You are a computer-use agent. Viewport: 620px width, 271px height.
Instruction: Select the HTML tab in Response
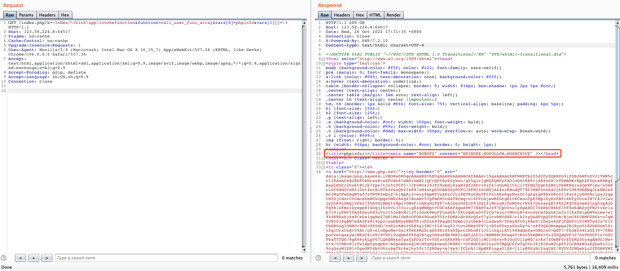coord(375,15)
